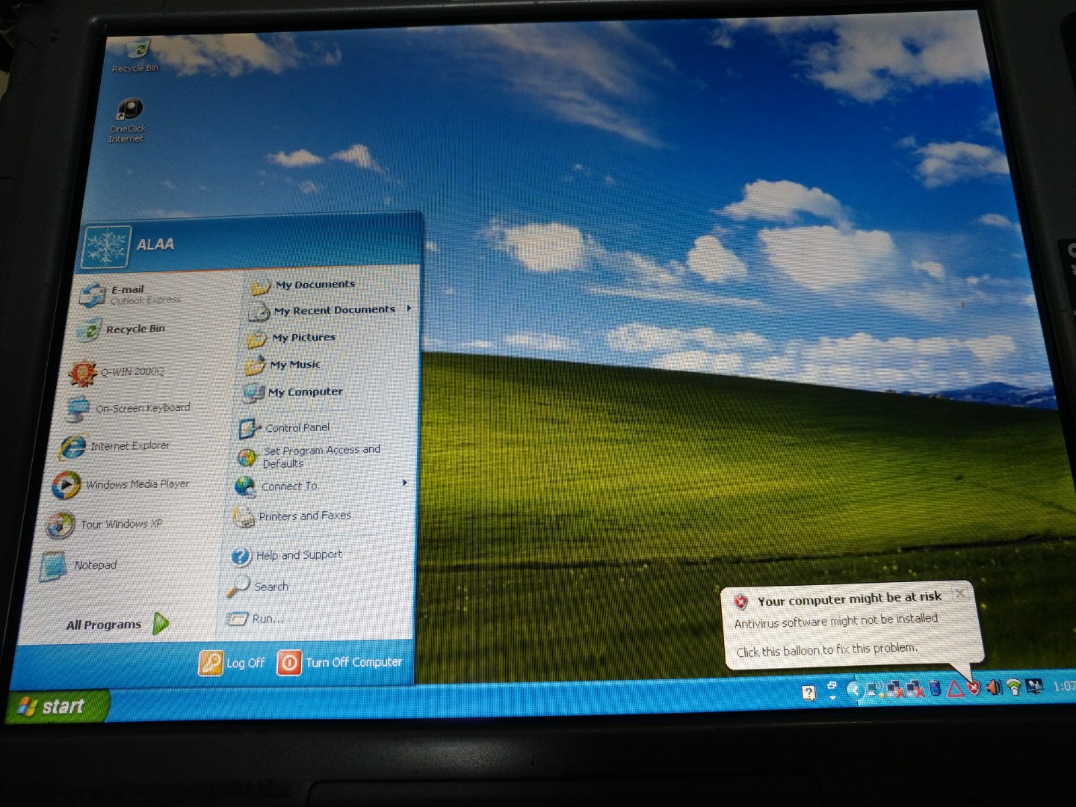Open E-mail Outlook Express from Start menu
Image resolution: width=1076 pixels, height=807 pixels.
coord(132,294)
